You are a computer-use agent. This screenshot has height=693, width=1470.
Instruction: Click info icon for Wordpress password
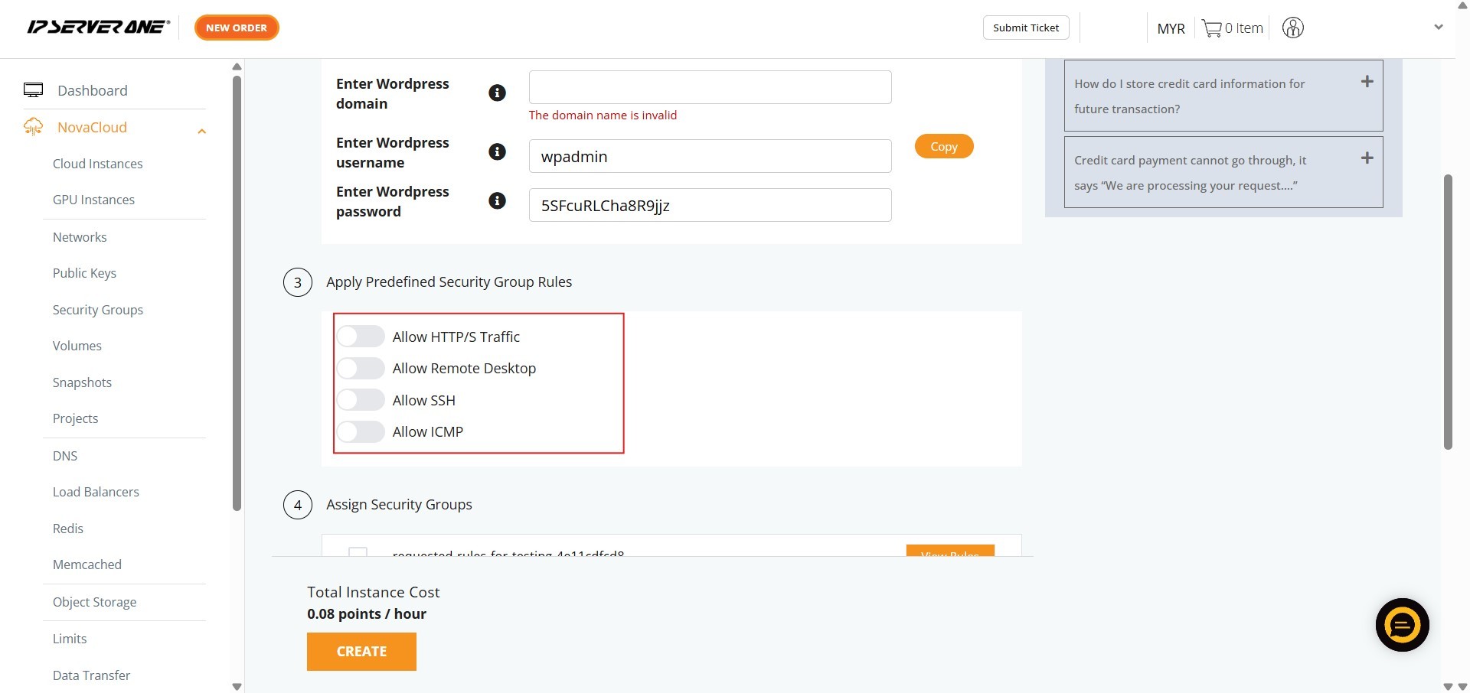pyautogui.click(x=497, y=201)
